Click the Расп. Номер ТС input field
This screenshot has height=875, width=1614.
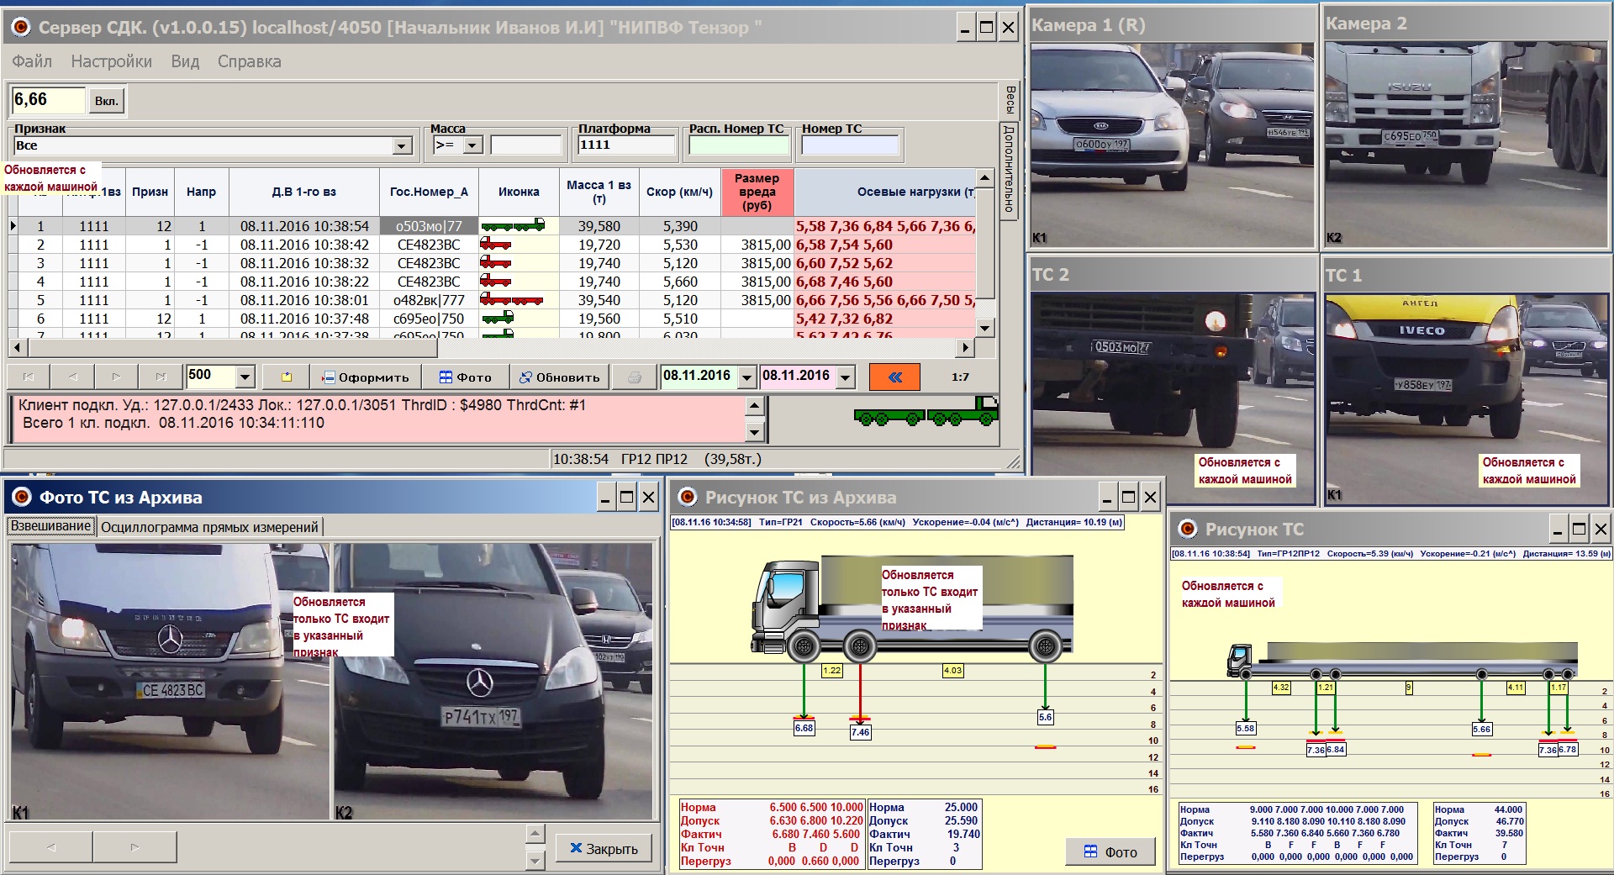(739, 145)
